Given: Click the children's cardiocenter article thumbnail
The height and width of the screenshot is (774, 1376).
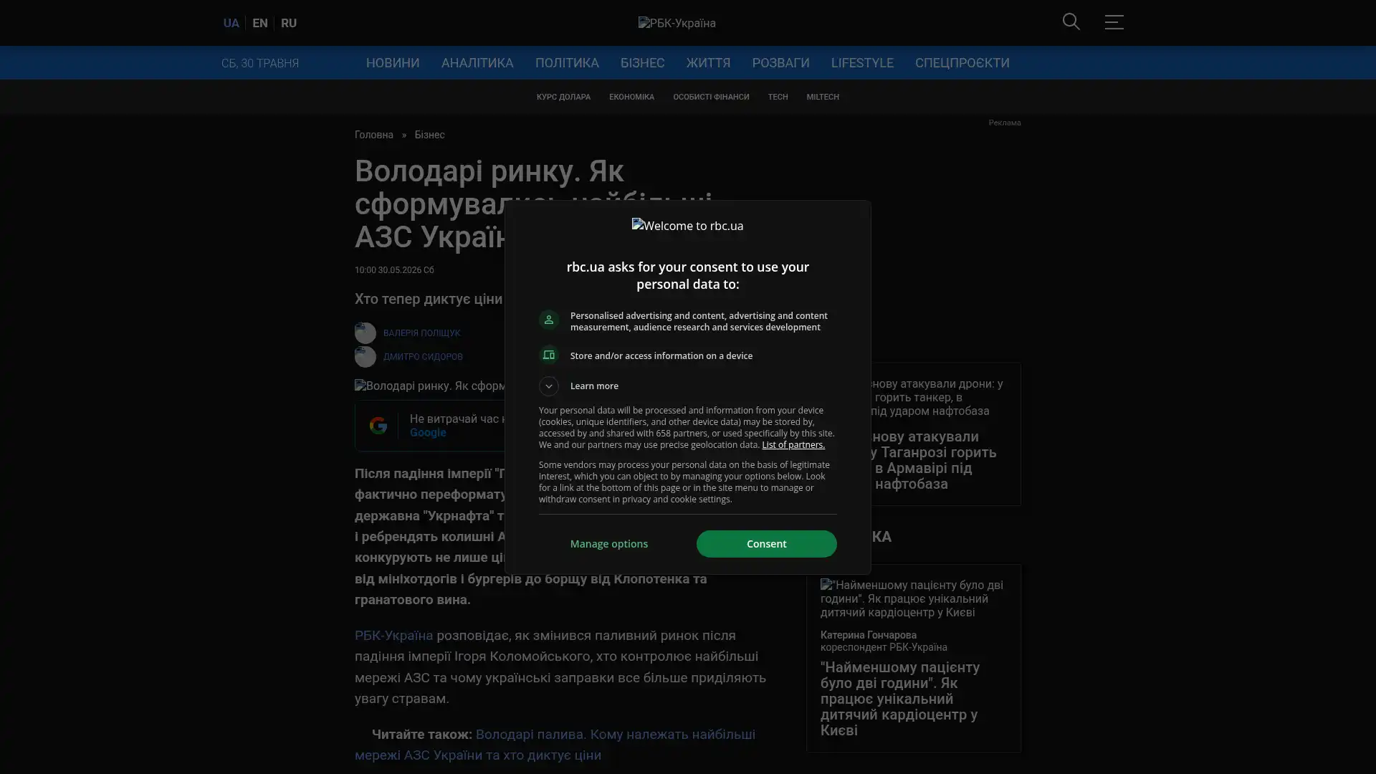Looking at the screenshot, I should [x=914, y=598].
